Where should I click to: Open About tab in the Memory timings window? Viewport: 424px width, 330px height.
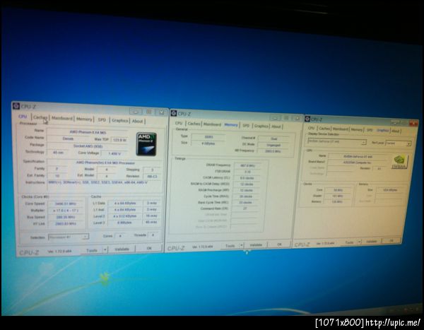click(x=276, y=126)
